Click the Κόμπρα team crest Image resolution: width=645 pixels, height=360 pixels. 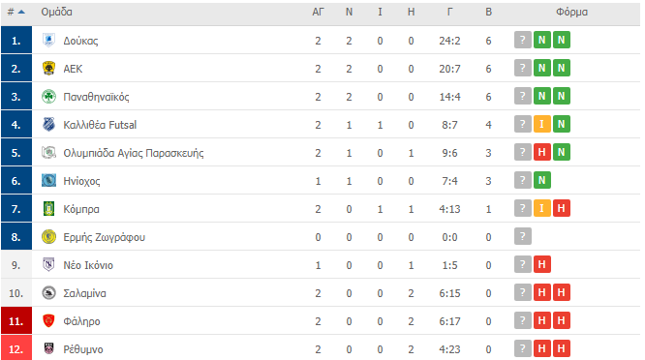coord(48,209)
